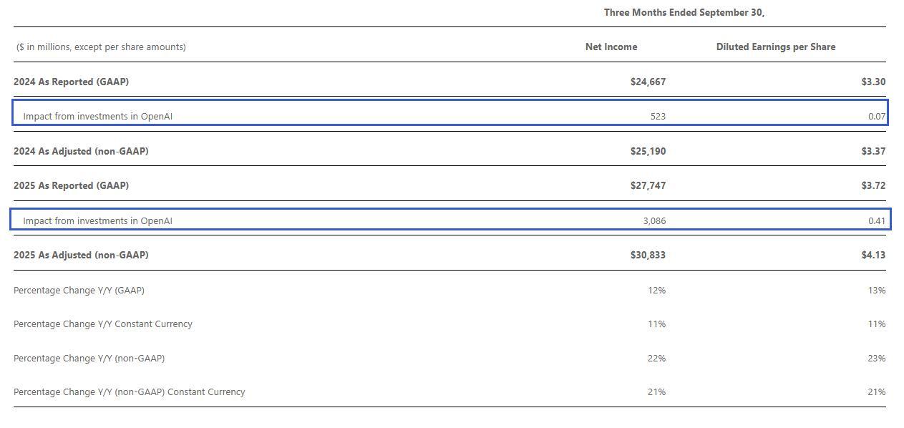904x428 pixels.
Task: Click the "Percentage Change Y/Y (GAAP)" label
Action: pos(79,290)
